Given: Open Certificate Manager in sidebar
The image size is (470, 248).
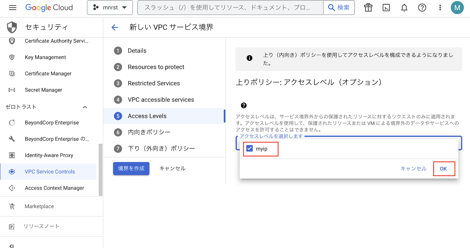Looking at the screenshot, I should pyautogui.click(x=48, y=73).
